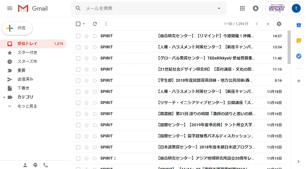Click the メールを検索 search field
The height and width of the screenshot is (169, 306).
145,8
